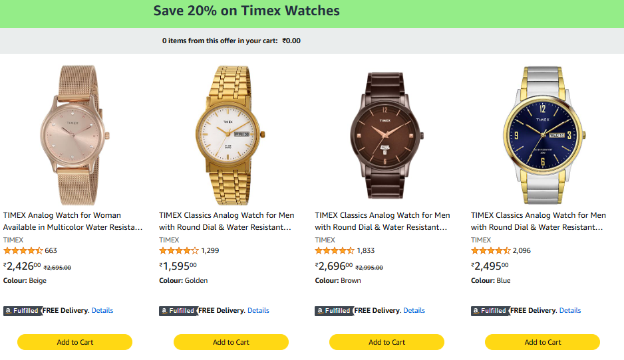Viewport: 624px width, 360px height.
Task: View the 1,833 reviews of brown watch
Action: point(366,251)
